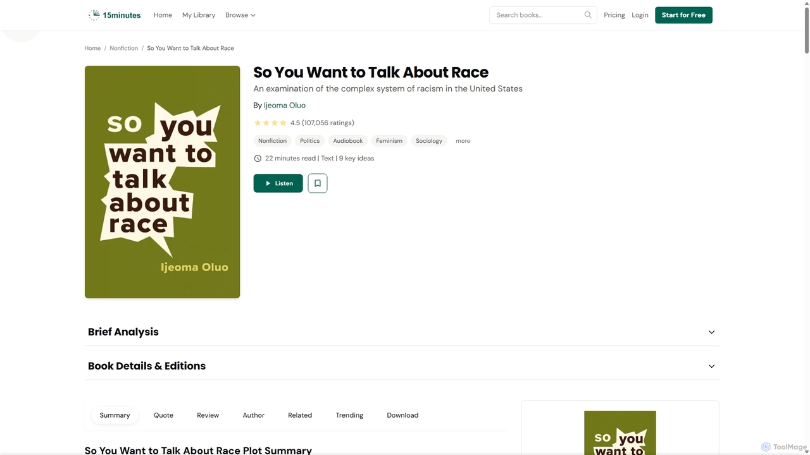The width and height of the screenshot is (810, 455).
Task: Click the Nonfiction breadcrumb link
Action: point(123,48)
